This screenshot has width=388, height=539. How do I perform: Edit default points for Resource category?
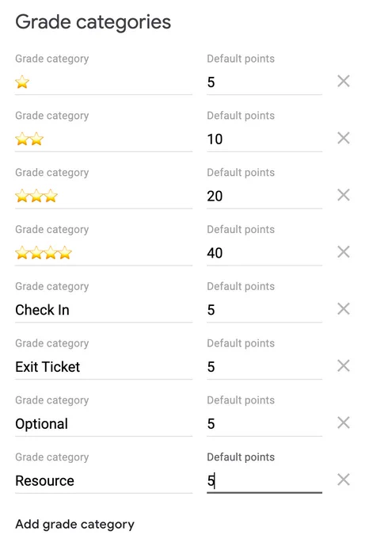264,481
